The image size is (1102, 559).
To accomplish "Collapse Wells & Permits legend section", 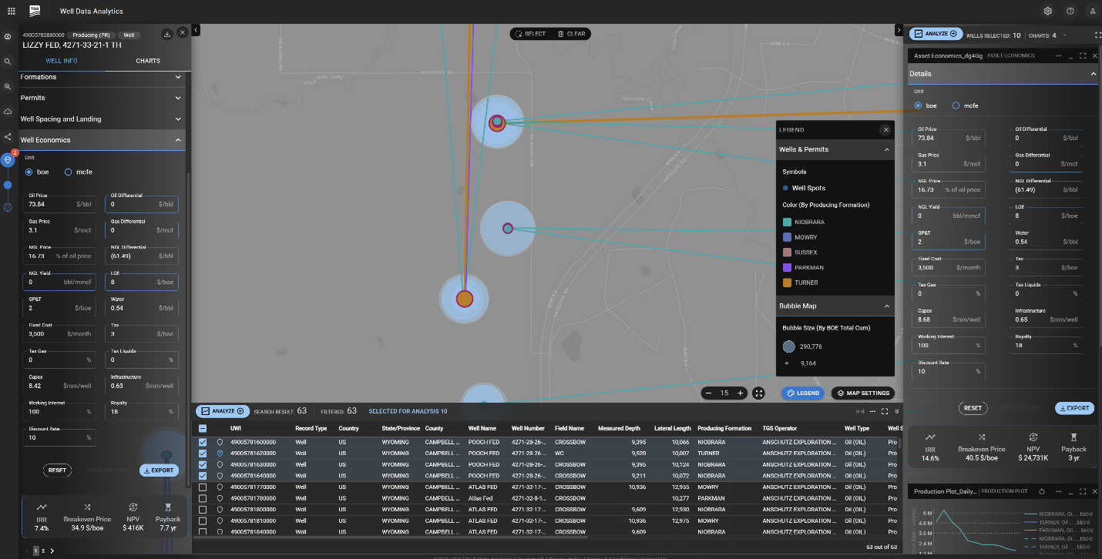I will click(x=886, y=149).
